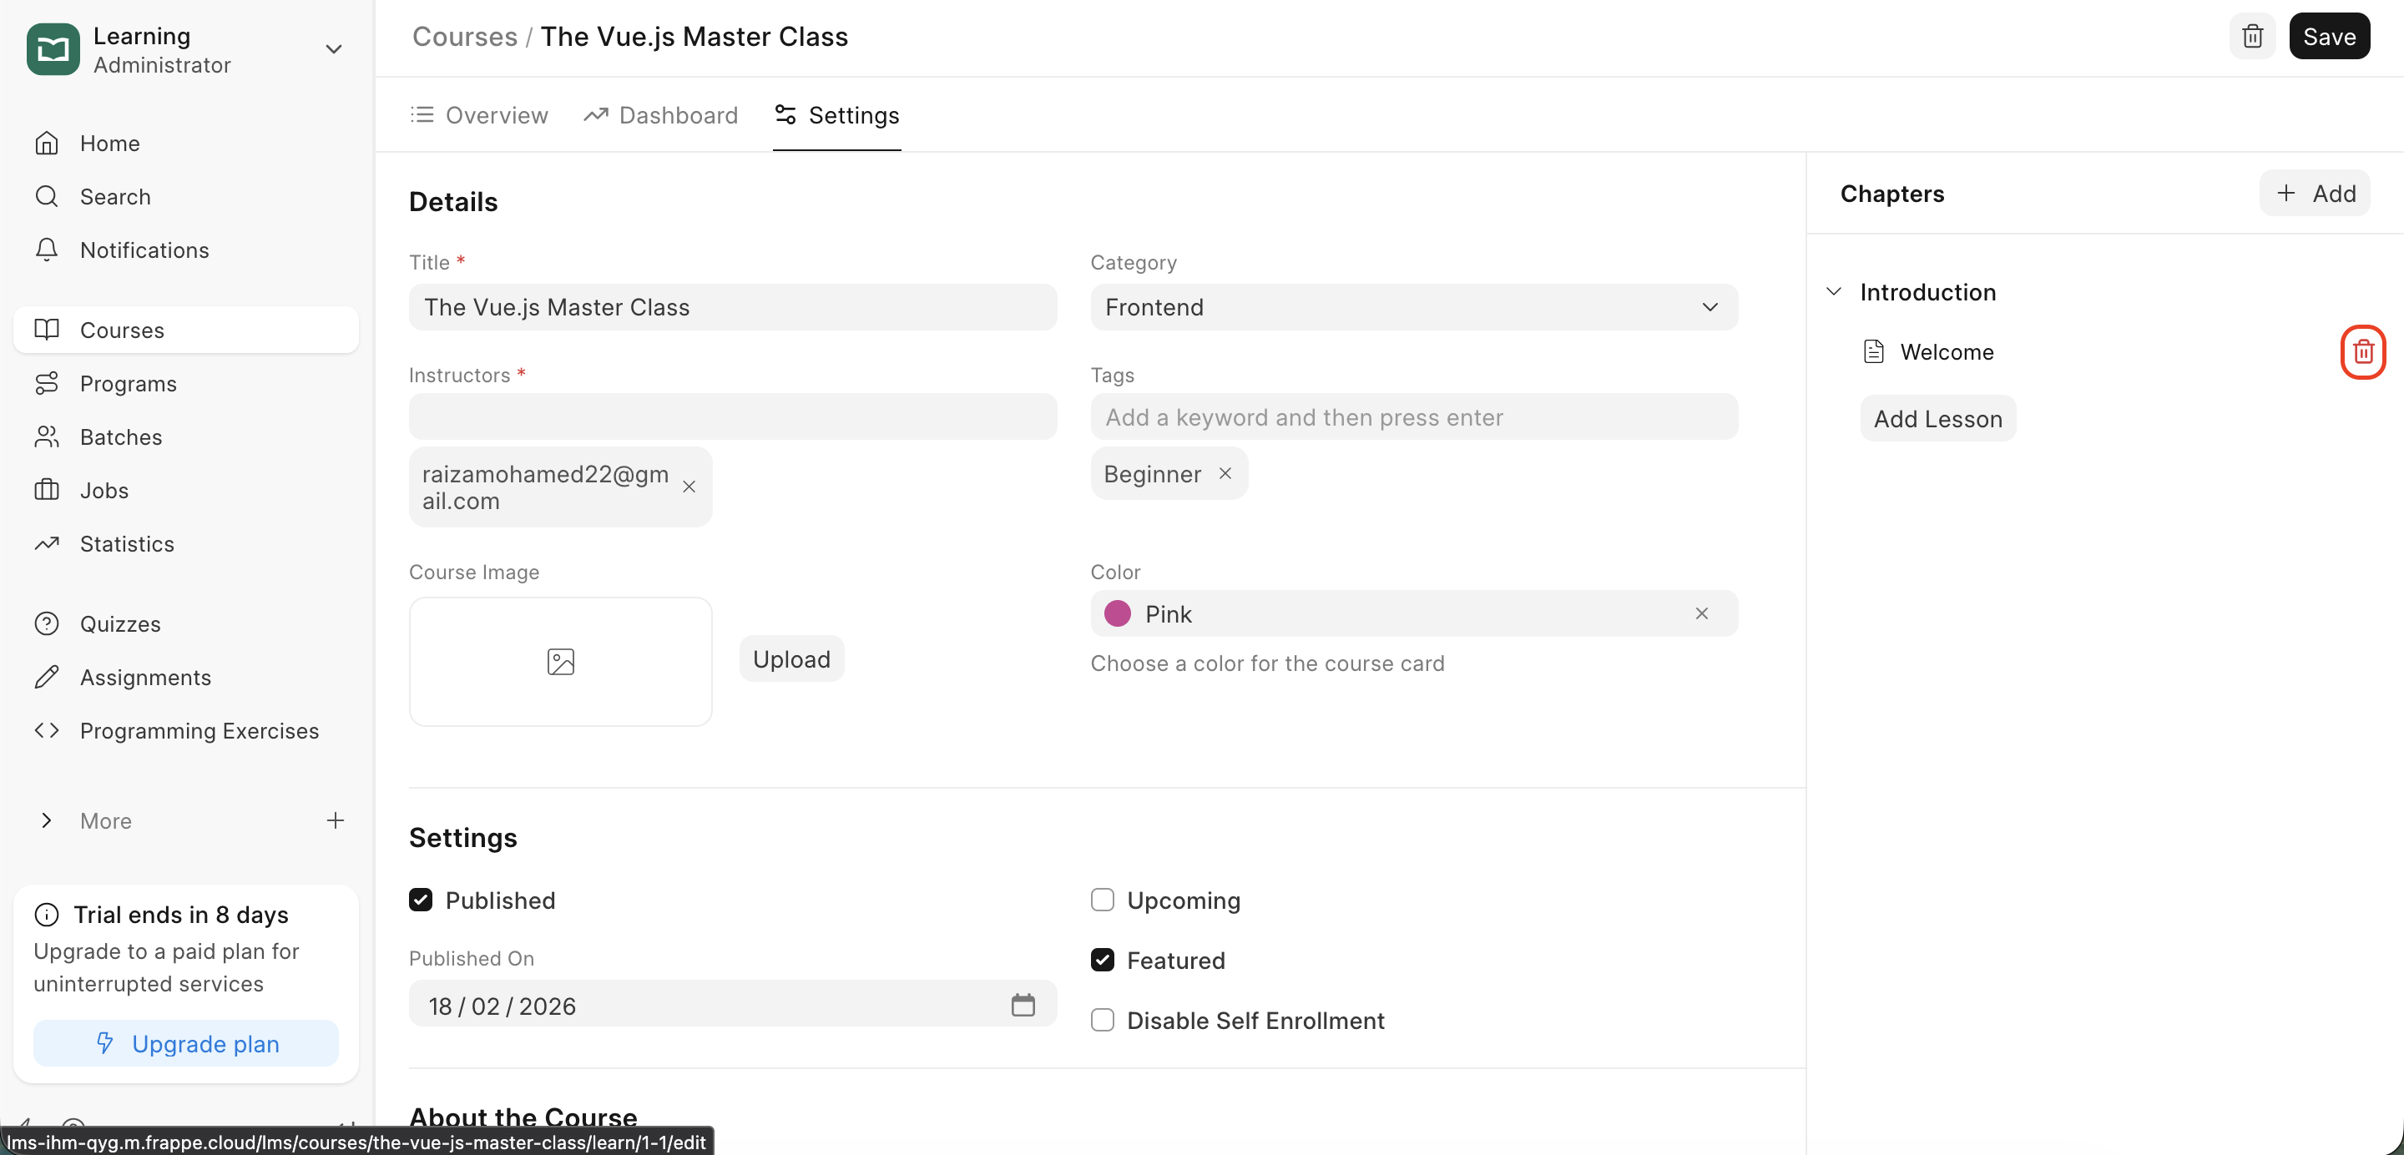Enable the Upcoming checkbox

pos(1102,900)
